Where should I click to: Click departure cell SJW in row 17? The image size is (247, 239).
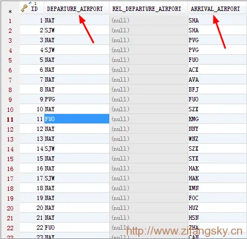click(x=77, y=178)
